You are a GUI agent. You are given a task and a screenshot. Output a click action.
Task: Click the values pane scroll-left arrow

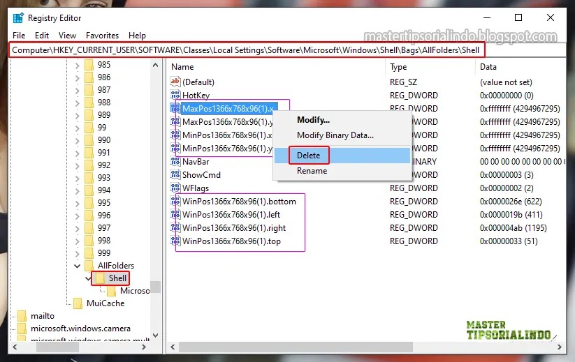point(173,347)
